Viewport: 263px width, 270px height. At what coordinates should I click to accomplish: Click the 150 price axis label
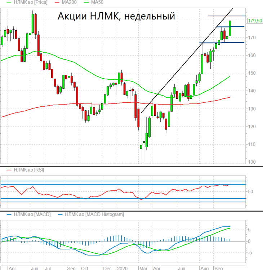[251, 73]
